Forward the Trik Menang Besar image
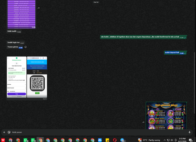 (143, 122)
